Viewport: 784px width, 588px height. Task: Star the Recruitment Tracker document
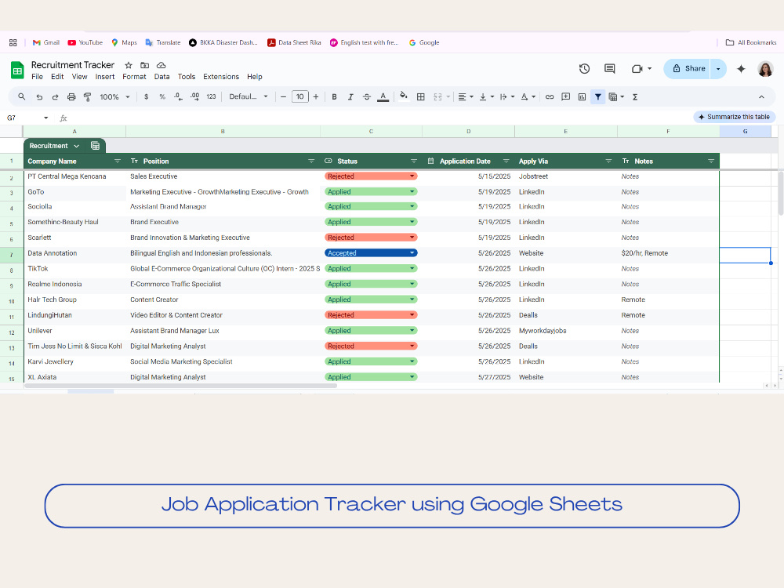click(x=129, y=65)
